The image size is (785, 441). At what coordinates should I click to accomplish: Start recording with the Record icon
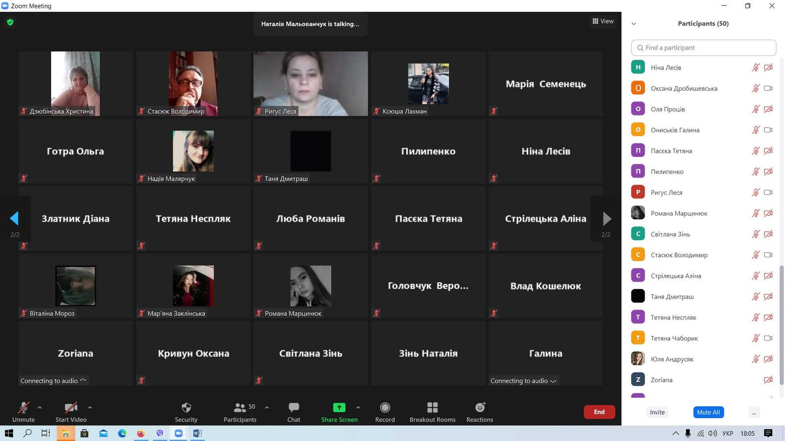385,408
